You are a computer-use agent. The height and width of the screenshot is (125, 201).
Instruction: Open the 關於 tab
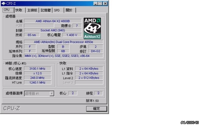coord(70,10)
